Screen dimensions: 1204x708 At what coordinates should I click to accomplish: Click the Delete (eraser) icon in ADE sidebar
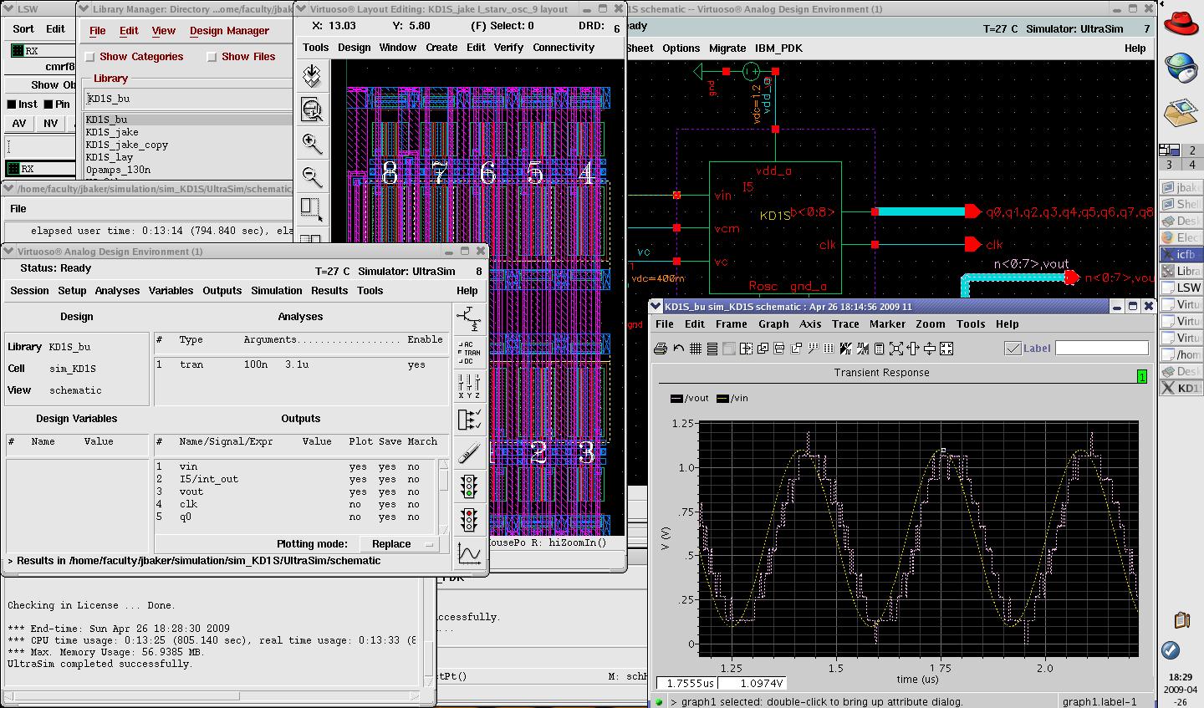(469, 452)
